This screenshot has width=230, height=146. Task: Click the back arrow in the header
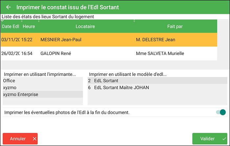pos(9,7)
